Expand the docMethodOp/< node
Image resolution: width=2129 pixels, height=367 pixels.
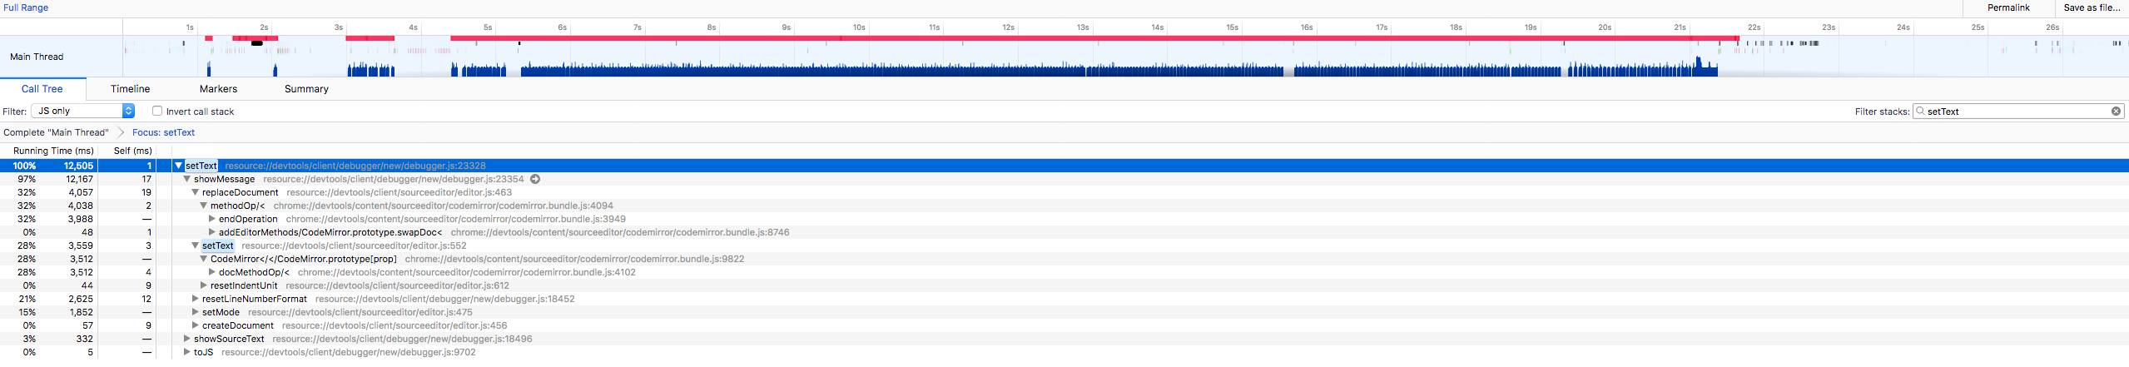click(212, 272)
